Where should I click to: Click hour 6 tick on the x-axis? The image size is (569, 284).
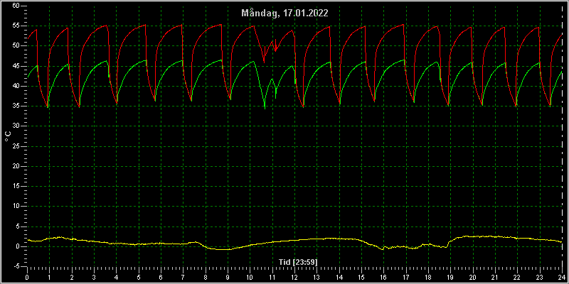161,278
